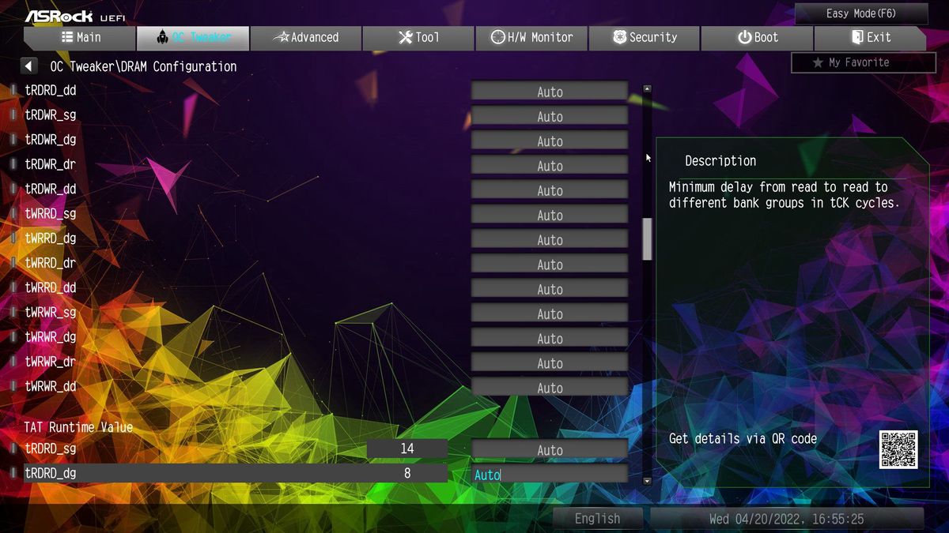Select the tWRRD_dd setting label
The width and height of the screenshot is (949, 533).
point(51,287)
